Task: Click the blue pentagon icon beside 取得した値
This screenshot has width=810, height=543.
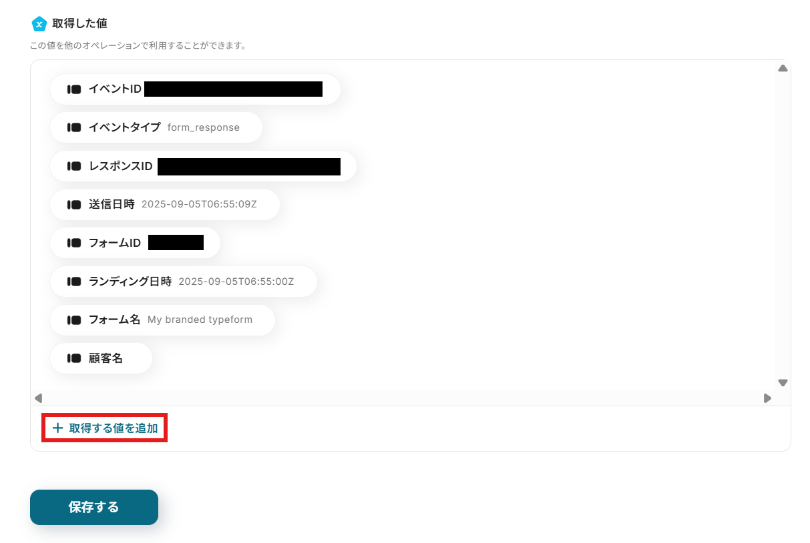Action: (x=39, y=24)
